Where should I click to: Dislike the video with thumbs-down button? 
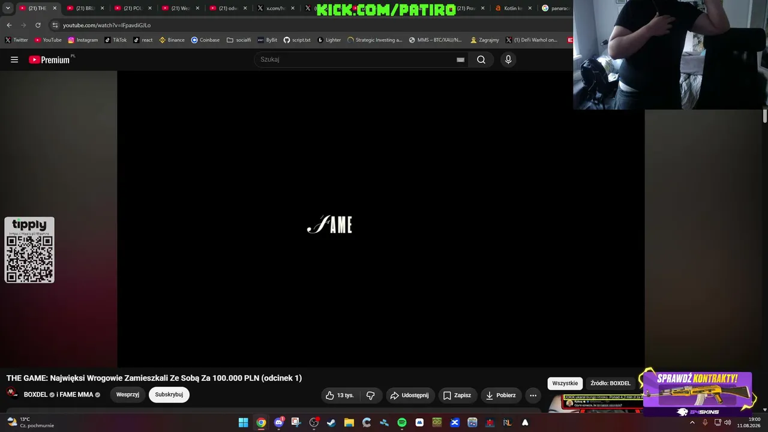[x=370, y=395]
